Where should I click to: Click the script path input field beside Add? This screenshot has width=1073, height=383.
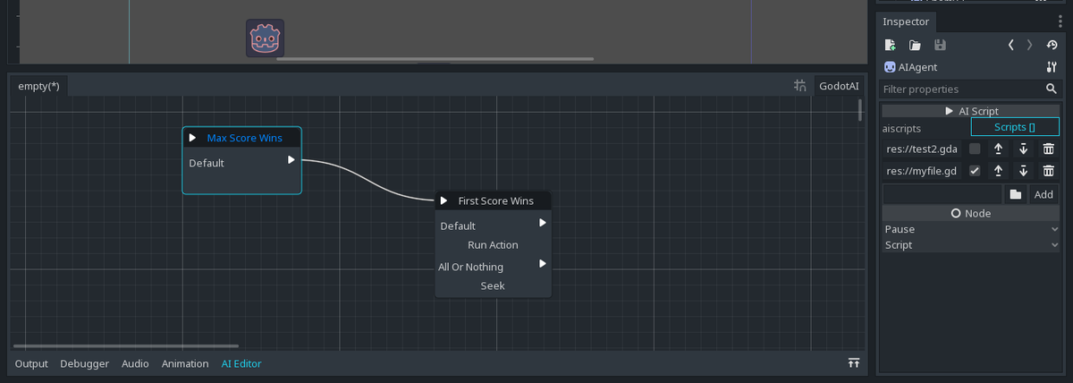click(x=942, y=194)
